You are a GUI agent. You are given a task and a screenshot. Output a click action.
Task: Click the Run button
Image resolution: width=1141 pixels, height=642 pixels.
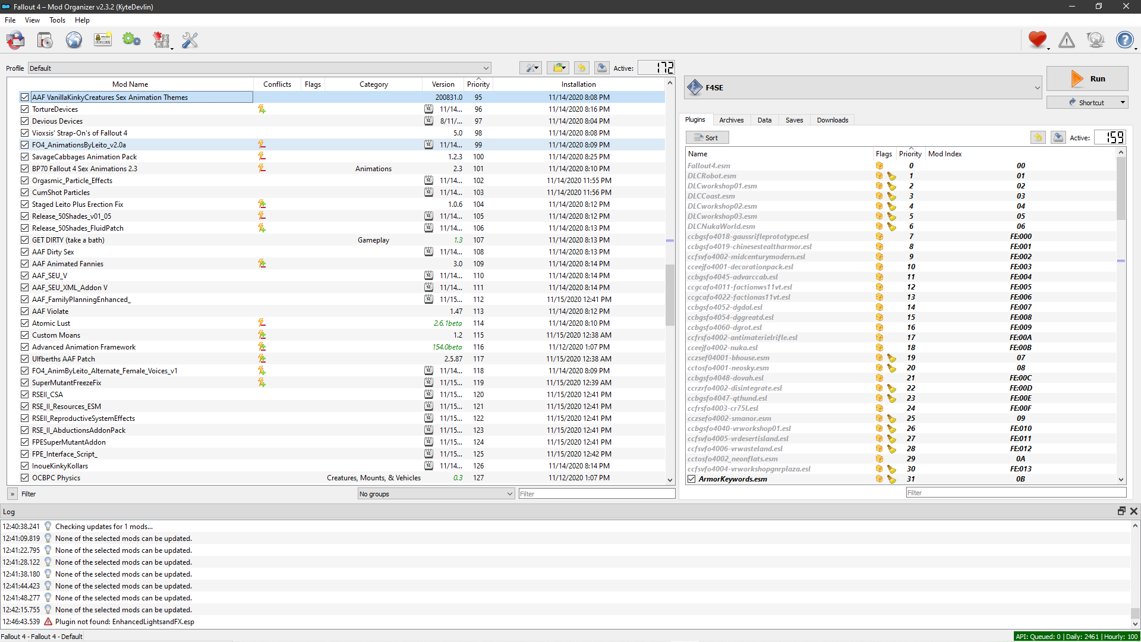coord(1087,78)
